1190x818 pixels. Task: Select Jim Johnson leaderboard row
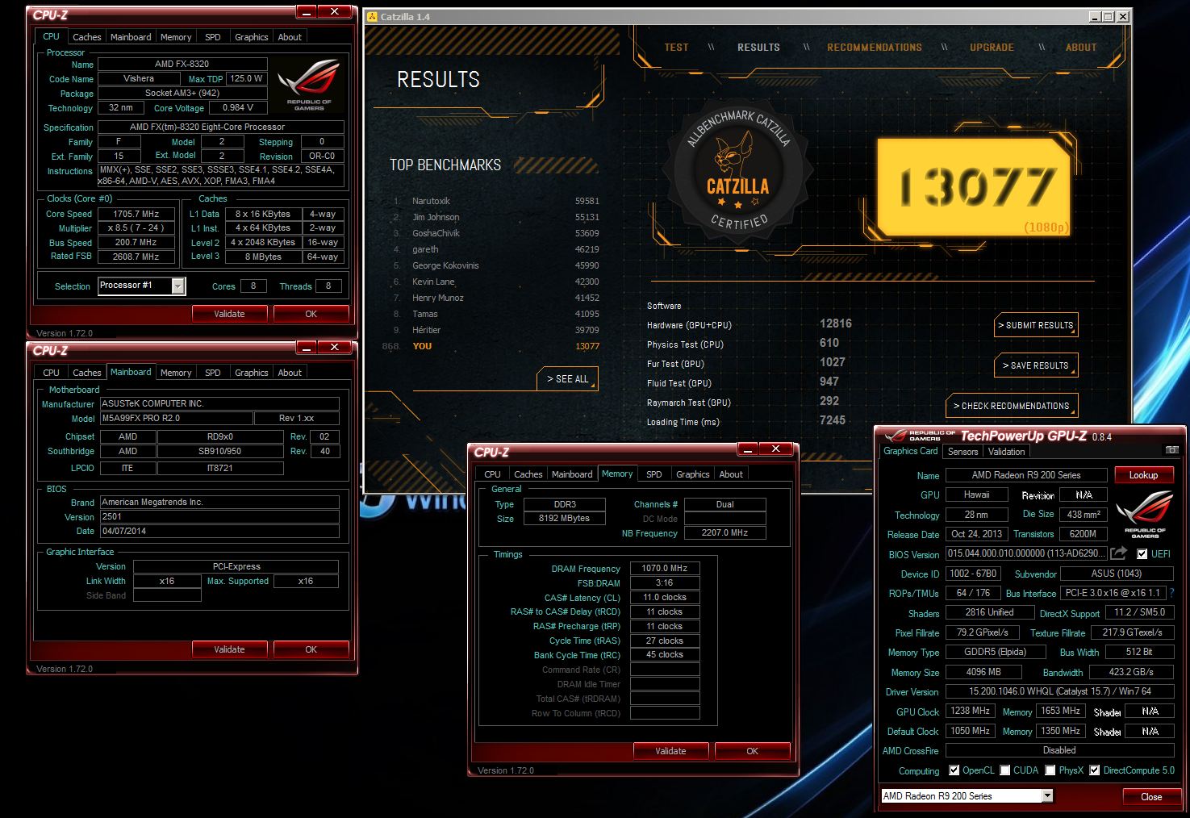pyautogui.click(x=496, y=217)
